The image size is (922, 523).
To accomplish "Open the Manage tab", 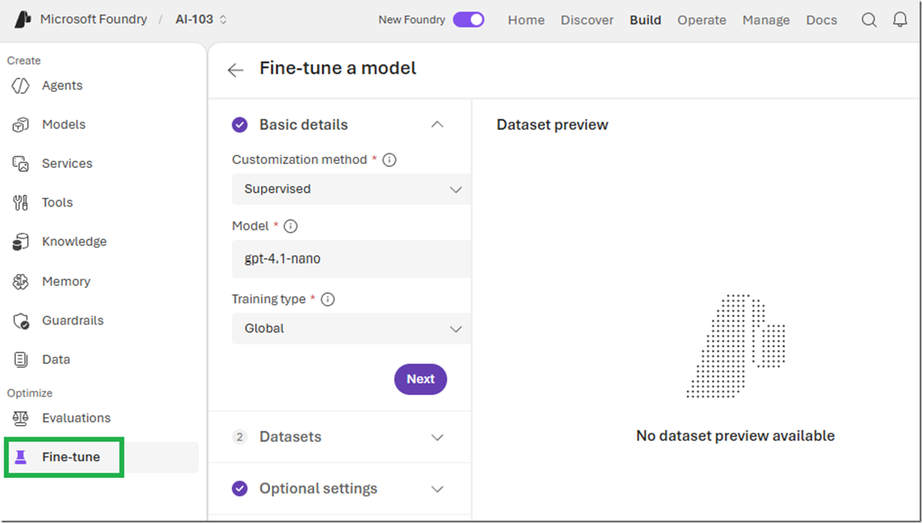I will coord(766,20).
